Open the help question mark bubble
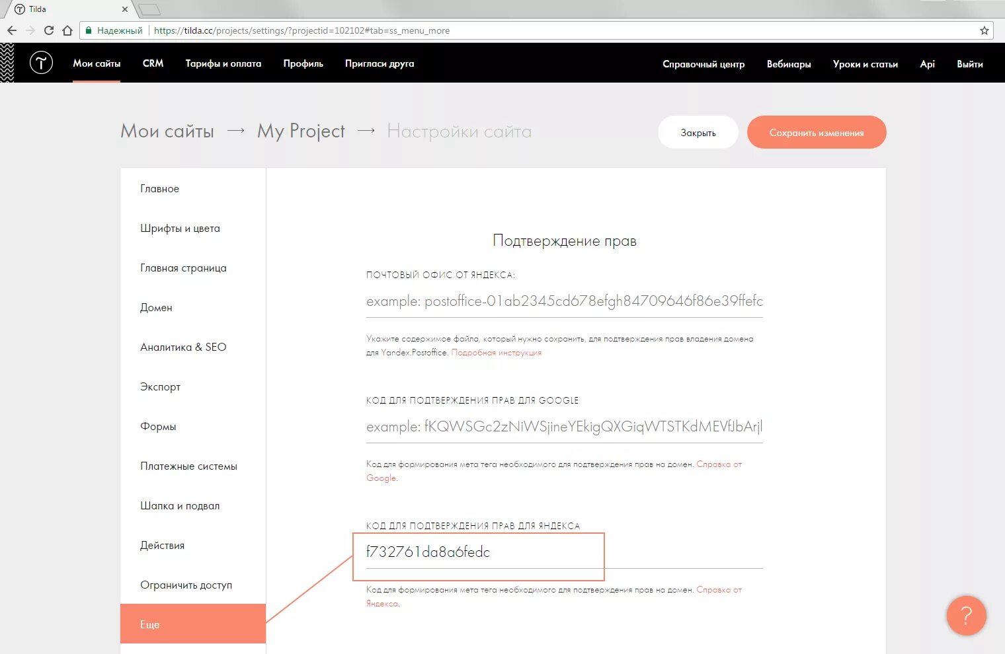The height and width of the screenshot is (654, 1005). 966,616
